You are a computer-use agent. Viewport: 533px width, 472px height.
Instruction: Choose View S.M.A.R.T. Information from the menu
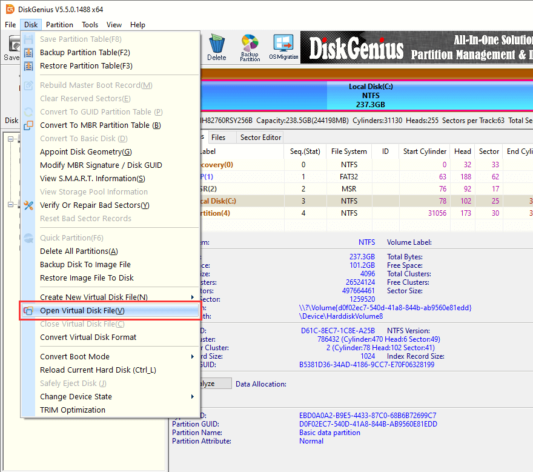tap(92, 179)
